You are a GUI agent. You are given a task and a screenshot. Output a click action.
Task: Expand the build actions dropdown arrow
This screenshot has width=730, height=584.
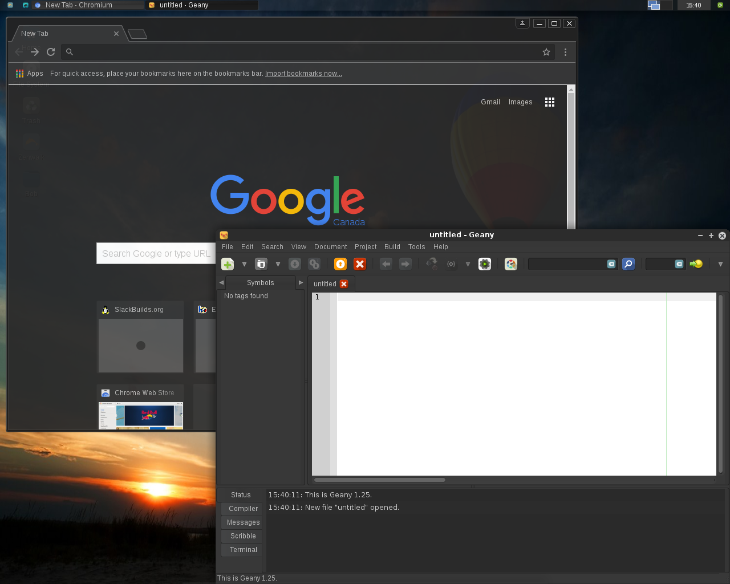pyautogui.click(x=468, y=264)
